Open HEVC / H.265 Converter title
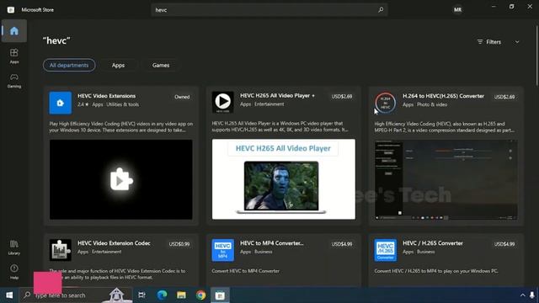 pos(432,243)
